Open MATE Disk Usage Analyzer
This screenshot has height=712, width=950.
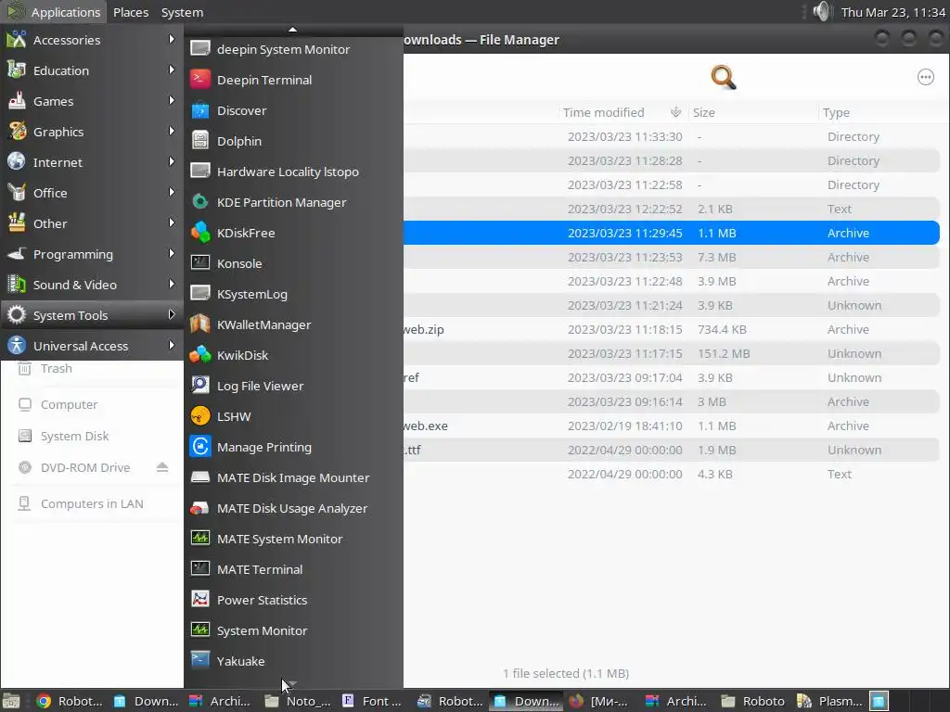point(293,508)
